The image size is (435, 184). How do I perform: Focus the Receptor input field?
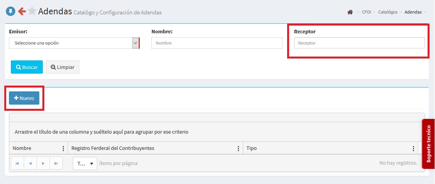coord(359,43)
